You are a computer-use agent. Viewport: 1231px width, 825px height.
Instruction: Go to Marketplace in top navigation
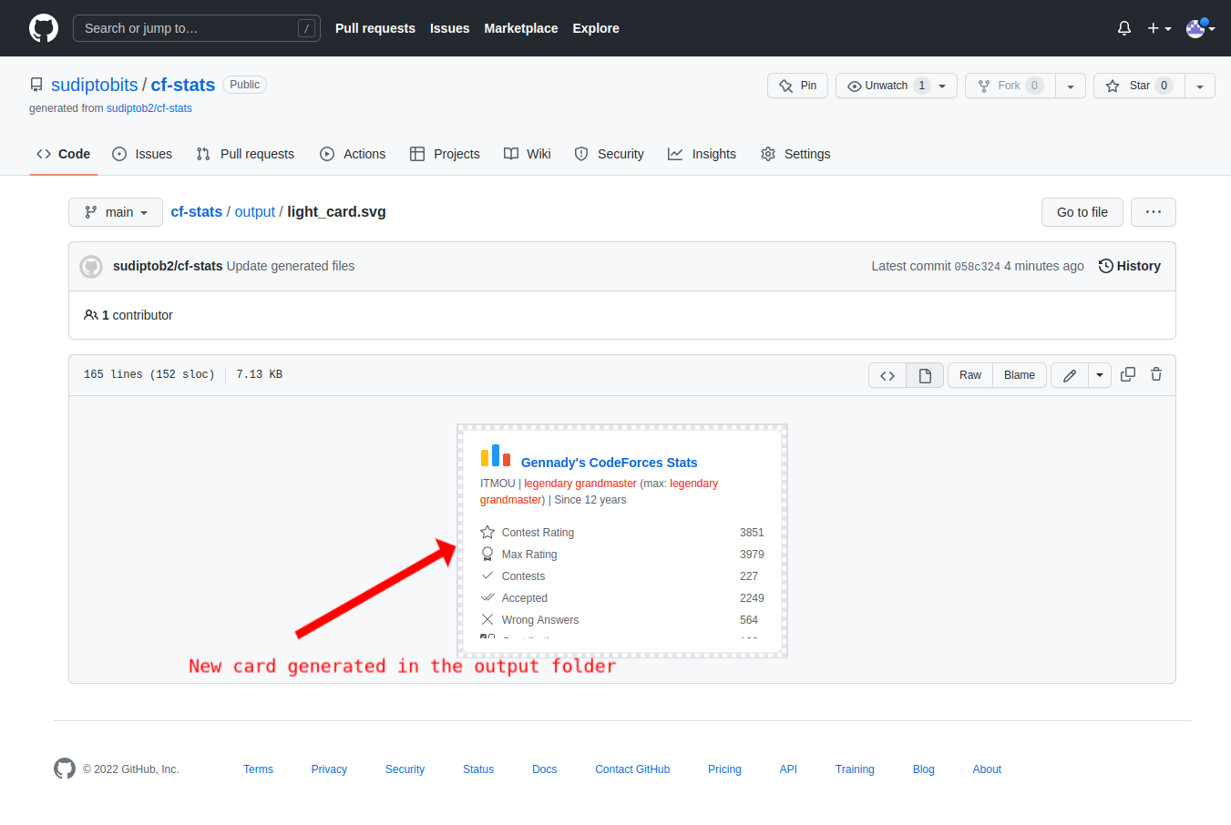click(521, 28)
